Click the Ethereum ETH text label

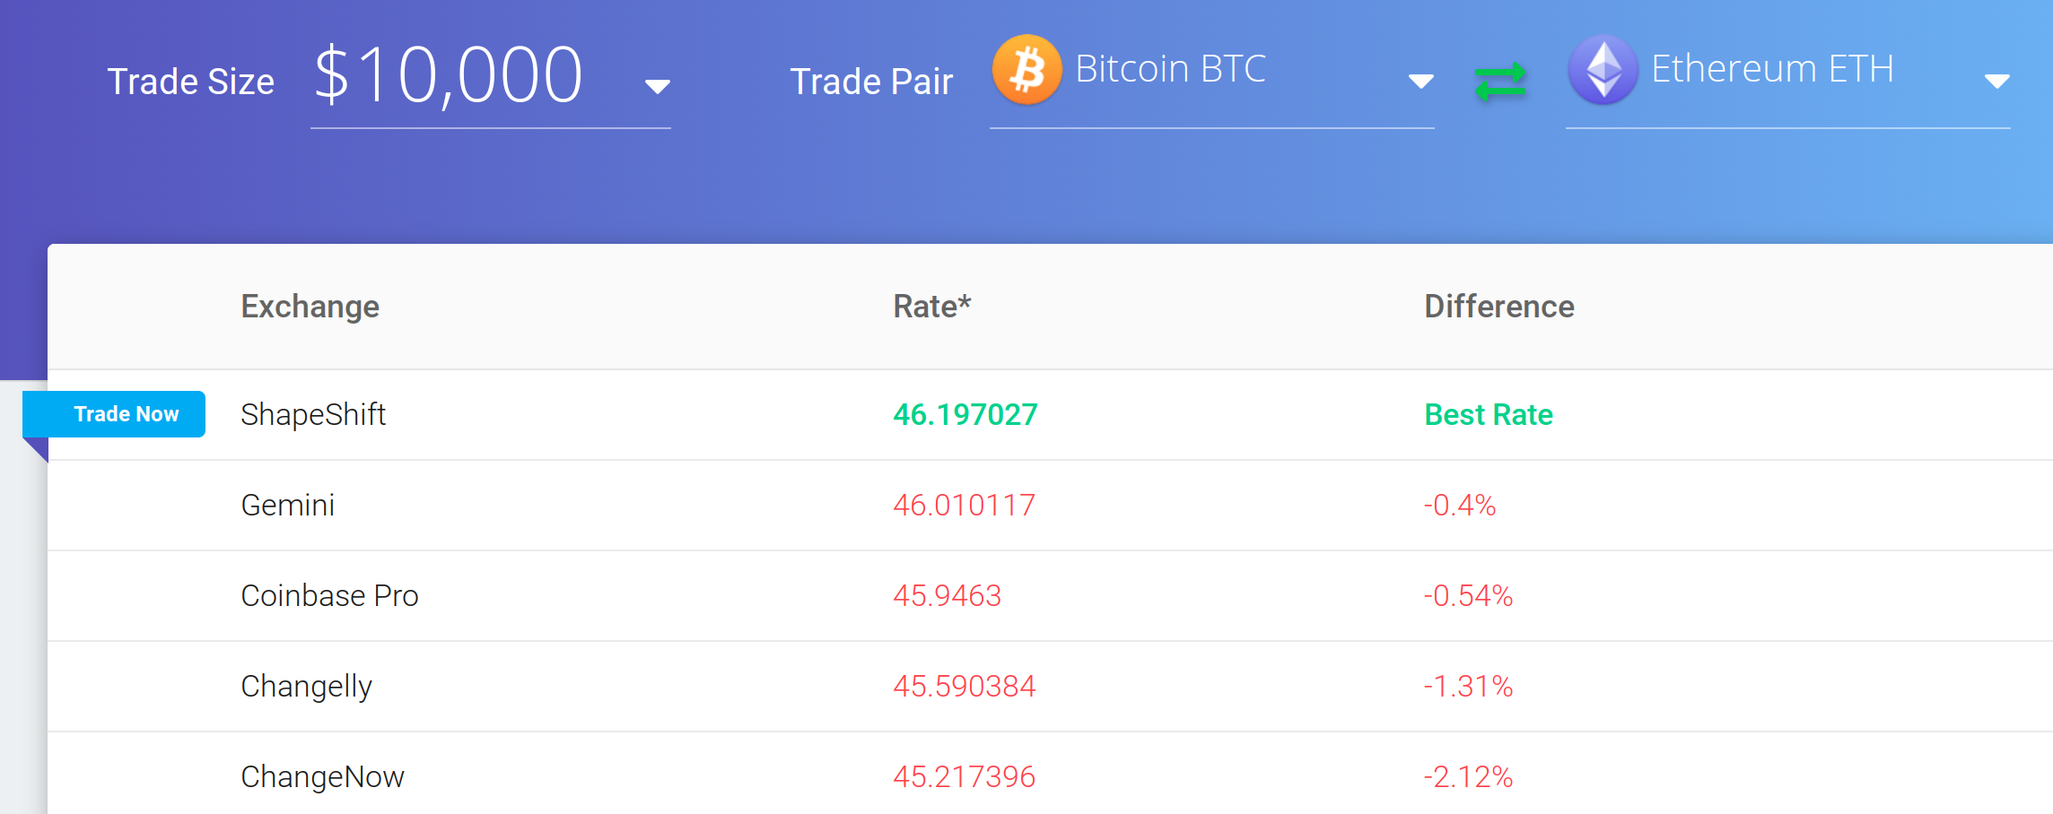[1772, 69]
